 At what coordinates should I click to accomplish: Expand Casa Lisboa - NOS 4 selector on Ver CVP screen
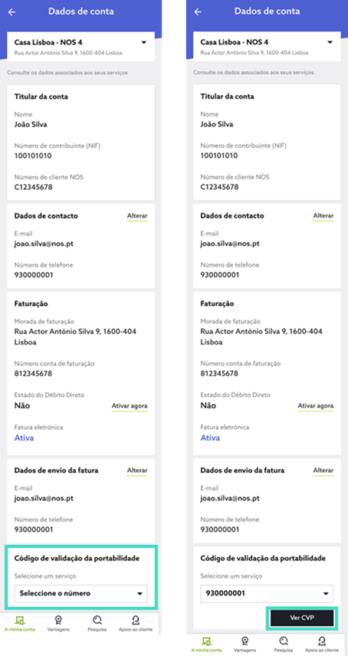267,47
